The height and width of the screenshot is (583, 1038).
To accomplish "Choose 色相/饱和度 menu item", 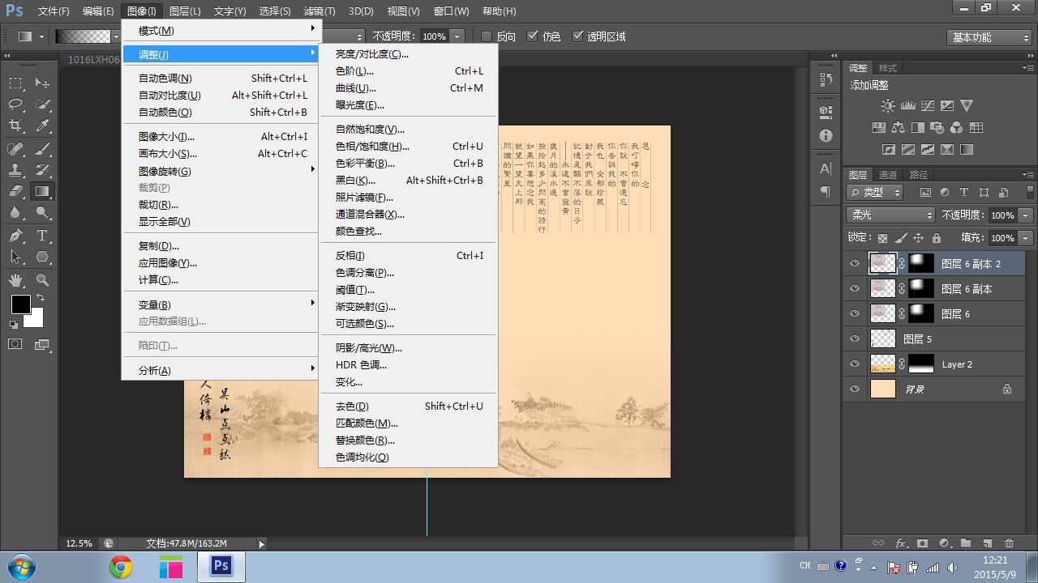I will tap(409, 146).
